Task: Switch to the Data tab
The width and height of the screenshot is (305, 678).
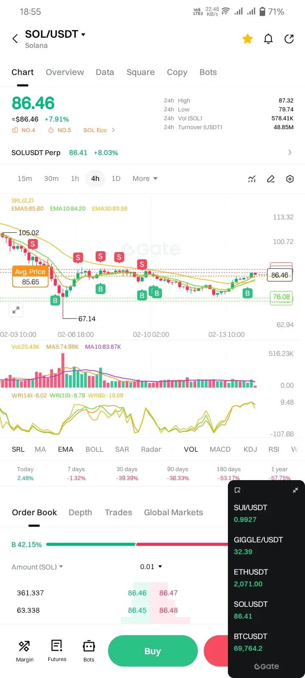Action: tap(105, 72)
